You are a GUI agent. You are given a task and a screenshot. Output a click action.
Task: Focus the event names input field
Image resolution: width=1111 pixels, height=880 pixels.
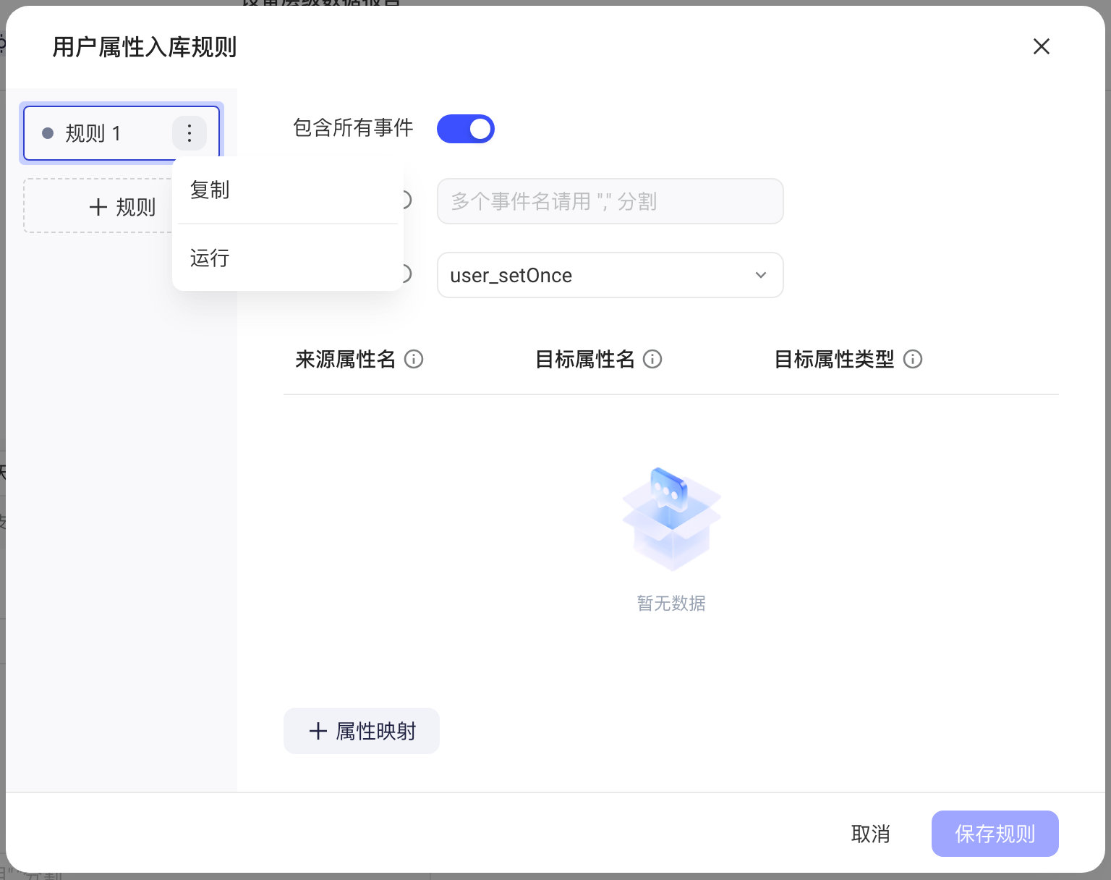pos(610,201)
